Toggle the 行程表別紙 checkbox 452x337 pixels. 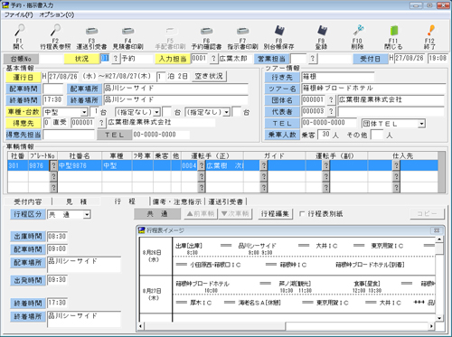302,214
